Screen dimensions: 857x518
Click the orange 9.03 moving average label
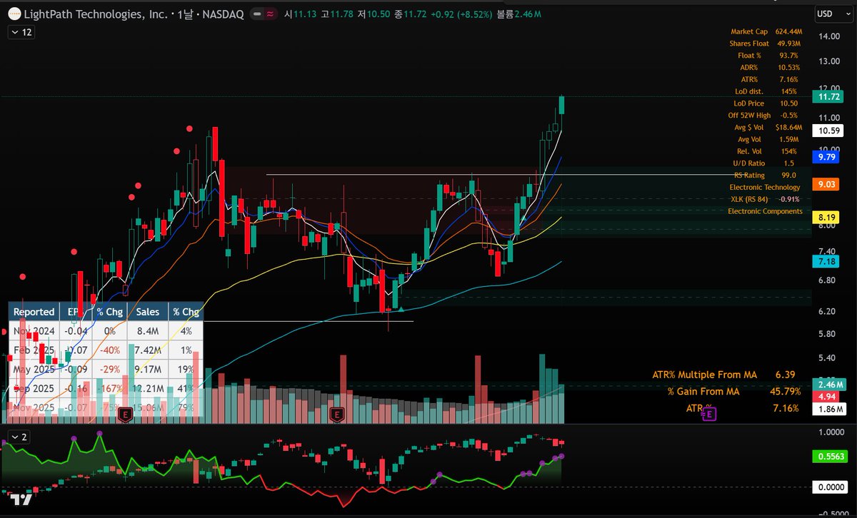(826, 184)
